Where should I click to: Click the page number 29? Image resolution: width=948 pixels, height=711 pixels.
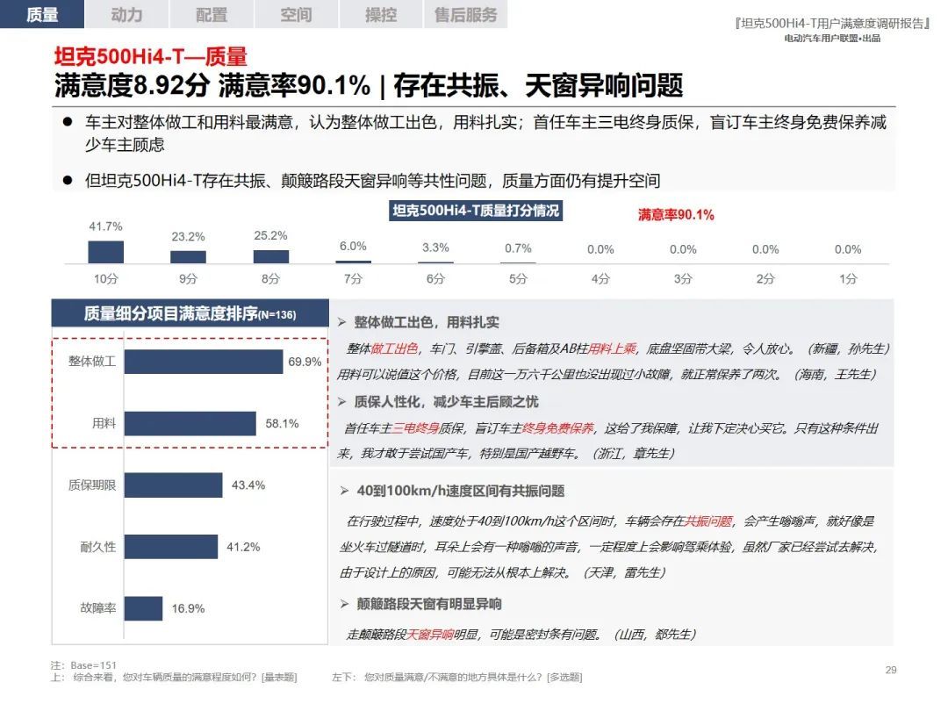pos(891,670)
